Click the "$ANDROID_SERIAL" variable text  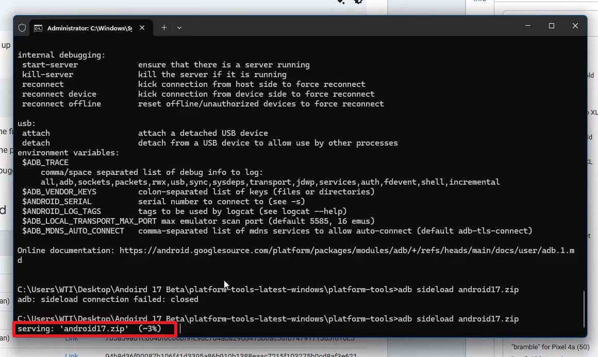coord(57,202)
